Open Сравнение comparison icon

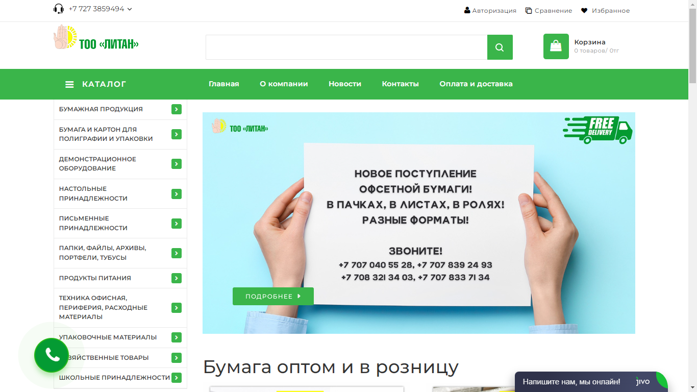point(528,10)
